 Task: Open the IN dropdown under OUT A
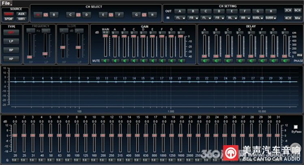click(x=180, y=18)
